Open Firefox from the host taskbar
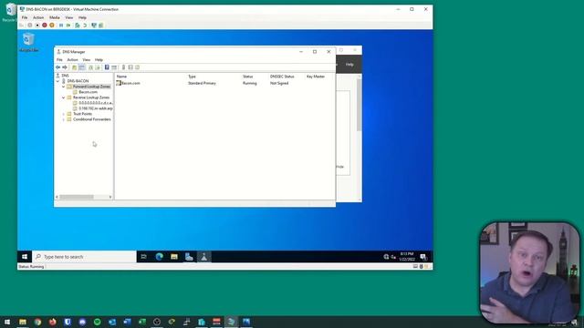 (53, 322)
